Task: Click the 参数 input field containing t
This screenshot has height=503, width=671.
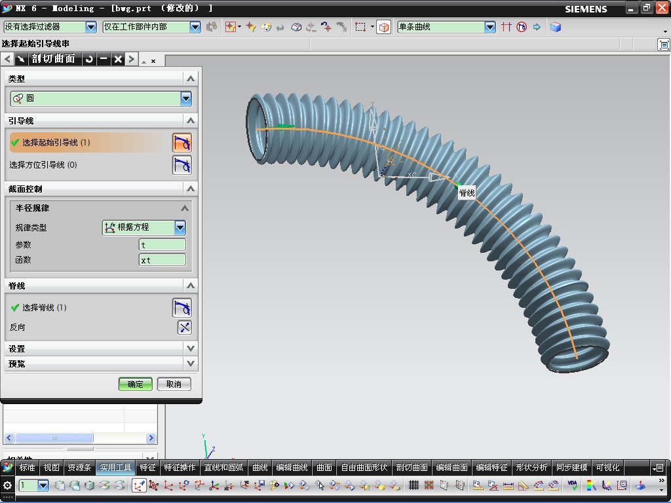Action: coord(163,245)
